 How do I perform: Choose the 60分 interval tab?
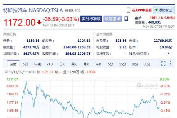(x=147, y=64)
